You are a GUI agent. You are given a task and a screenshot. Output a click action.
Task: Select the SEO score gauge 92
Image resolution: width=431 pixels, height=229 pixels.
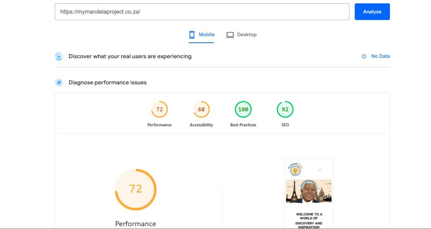285,109
